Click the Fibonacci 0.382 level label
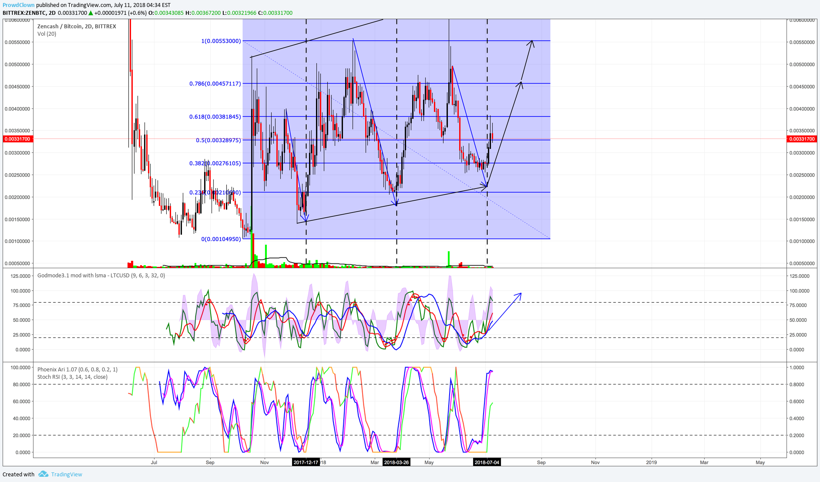 (215, 163)
